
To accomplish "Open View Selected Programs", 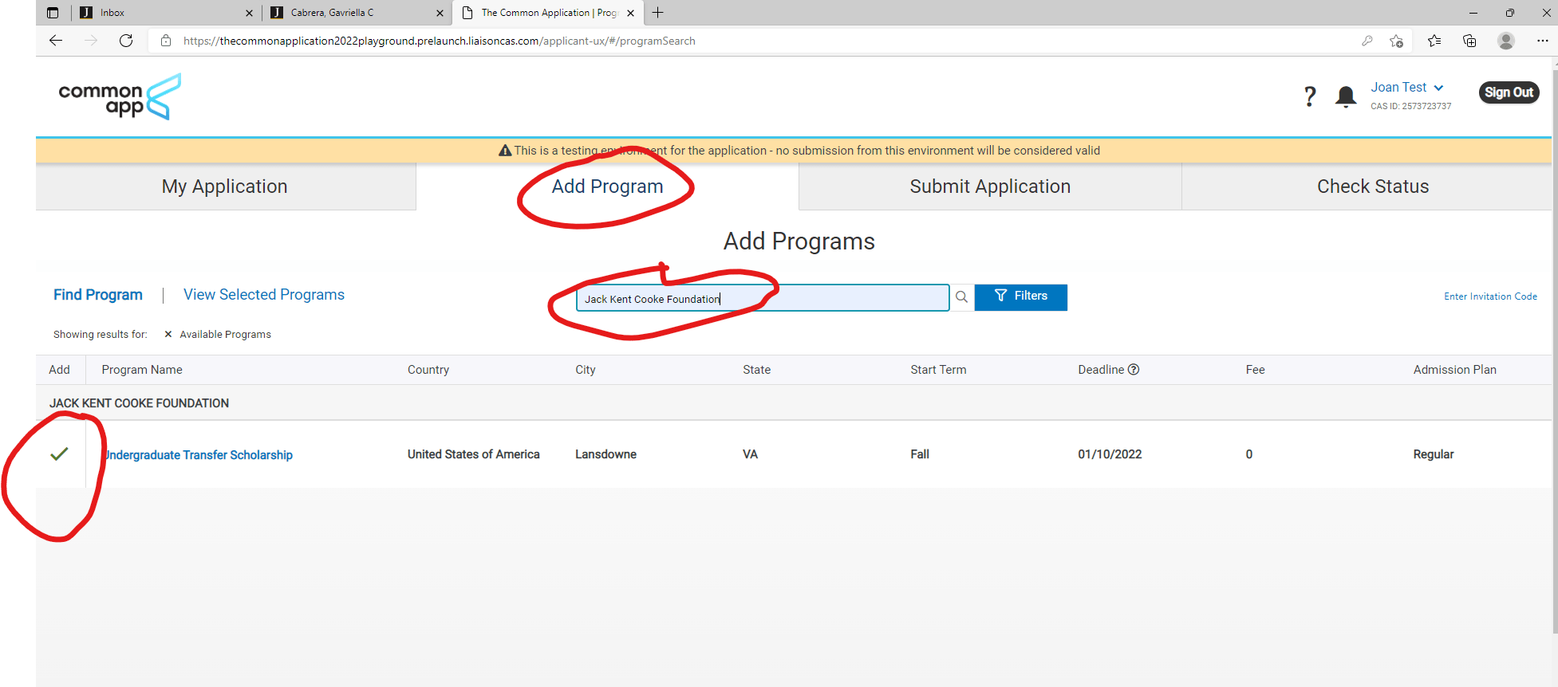I will 264,295.
